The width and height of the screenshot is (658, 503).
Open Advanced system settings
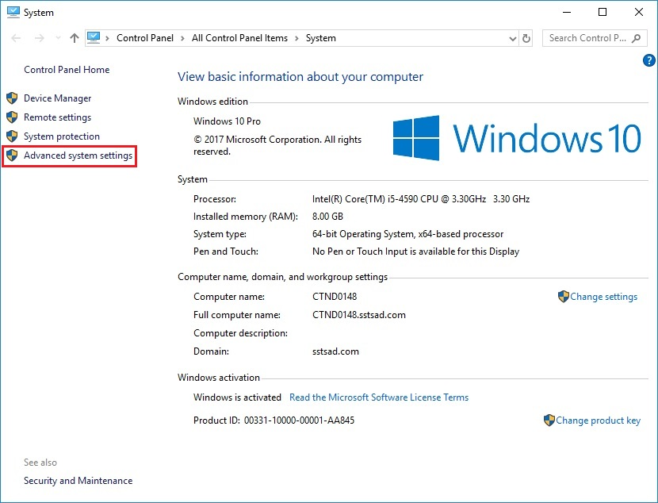click(x=78, y=156)
